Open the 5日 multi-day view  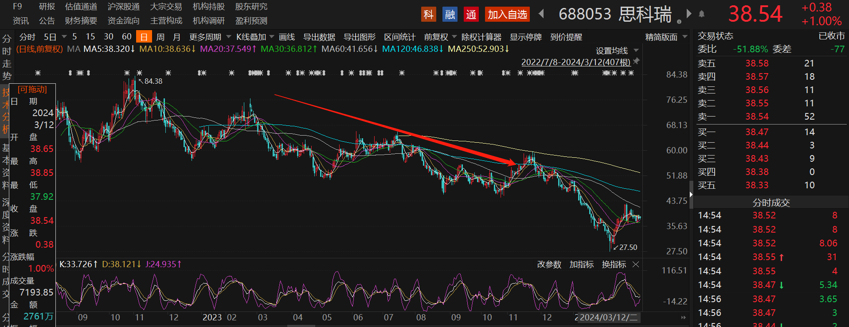[50, 37]
